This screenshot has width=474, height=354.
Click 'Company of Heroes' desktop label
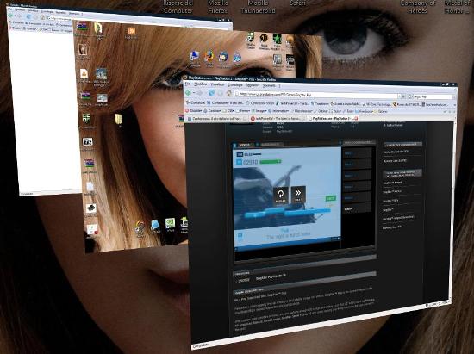(418, 7)
